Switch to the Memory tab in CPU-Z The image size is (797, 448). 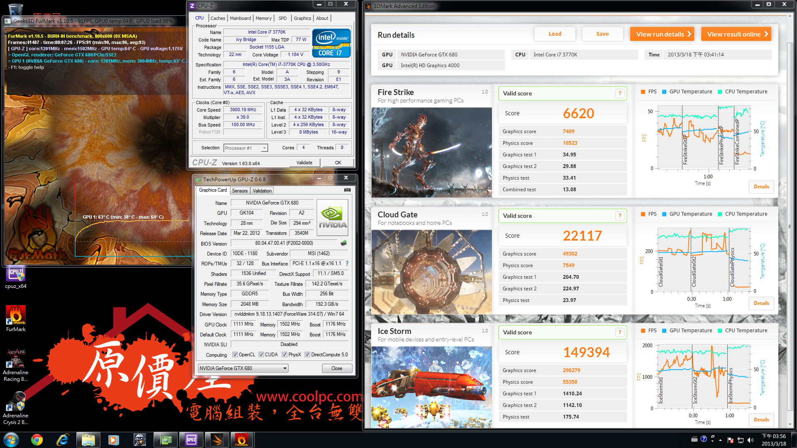pos(264,18)
